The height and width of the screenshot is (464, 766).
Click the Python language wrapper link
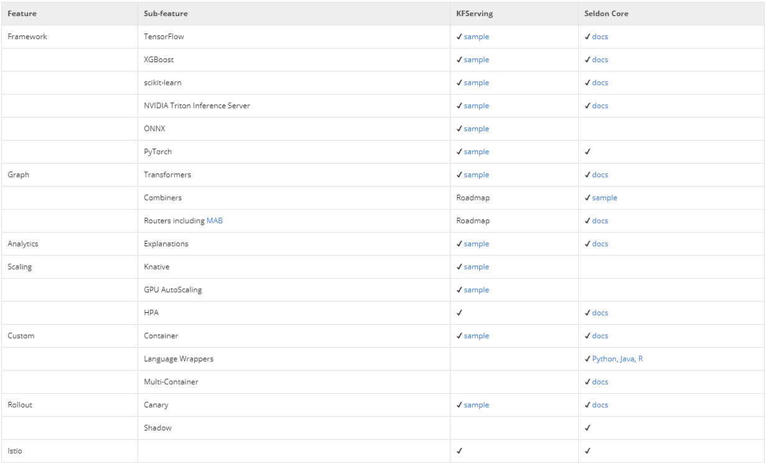(x=604, y=359)
